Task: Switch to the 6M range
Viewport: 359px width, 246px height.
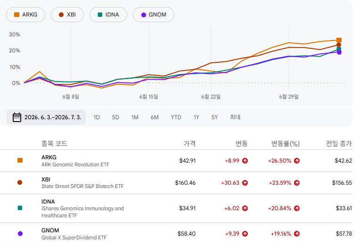Action: tap(155, 117)
